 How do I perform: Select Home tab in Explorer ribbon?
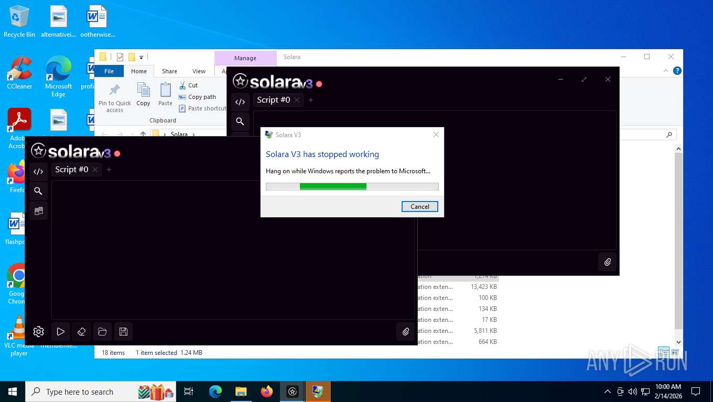tap(139, 71)
